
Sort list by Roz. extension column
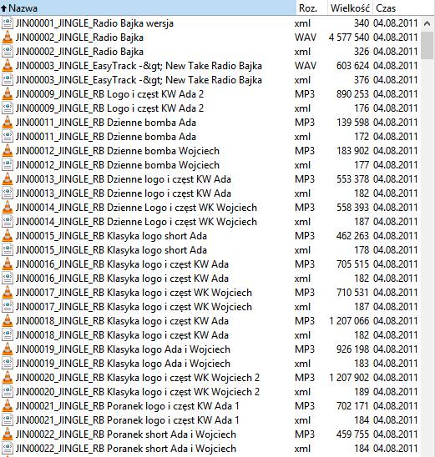(x=311, y=8)
